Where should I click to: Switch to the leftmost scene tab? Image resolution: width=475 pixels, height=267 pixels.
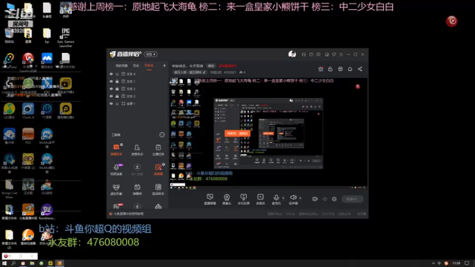(x=122, y=65)
